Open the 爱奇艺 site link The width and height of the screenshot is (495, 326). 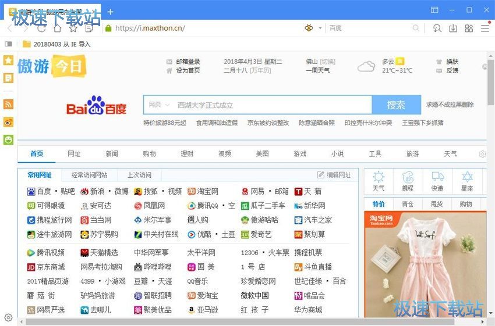click(x=261, y=234)
